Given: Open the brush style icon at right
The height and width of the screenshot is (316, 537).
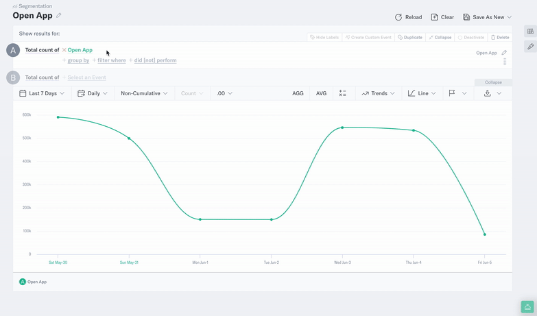Looking at the screenshot, I should point(531,46).
